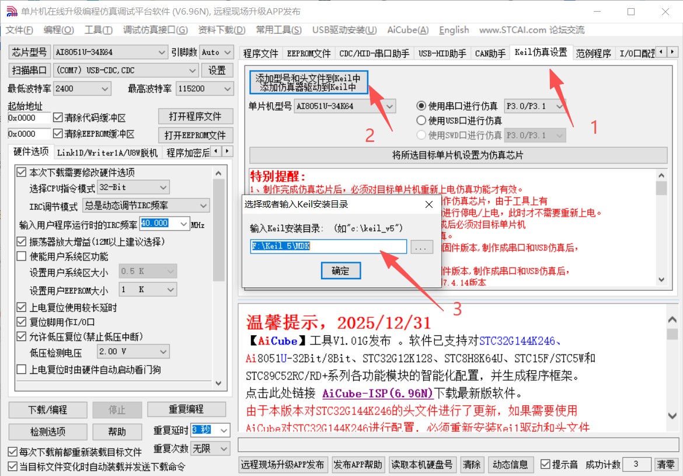Click the 下载/编程 button
The width and height of the screenshot is (683, 476).
48,409
